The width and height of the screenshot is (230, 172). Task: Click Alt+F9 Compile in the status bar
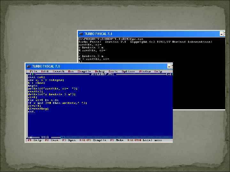point(93,140)
